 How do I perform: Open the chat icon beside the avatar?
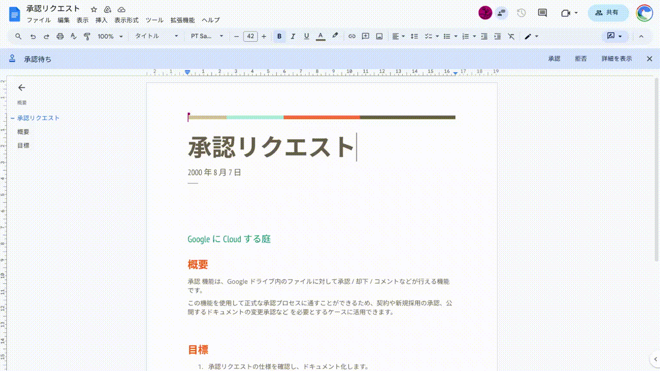click(x=501, y=13)
